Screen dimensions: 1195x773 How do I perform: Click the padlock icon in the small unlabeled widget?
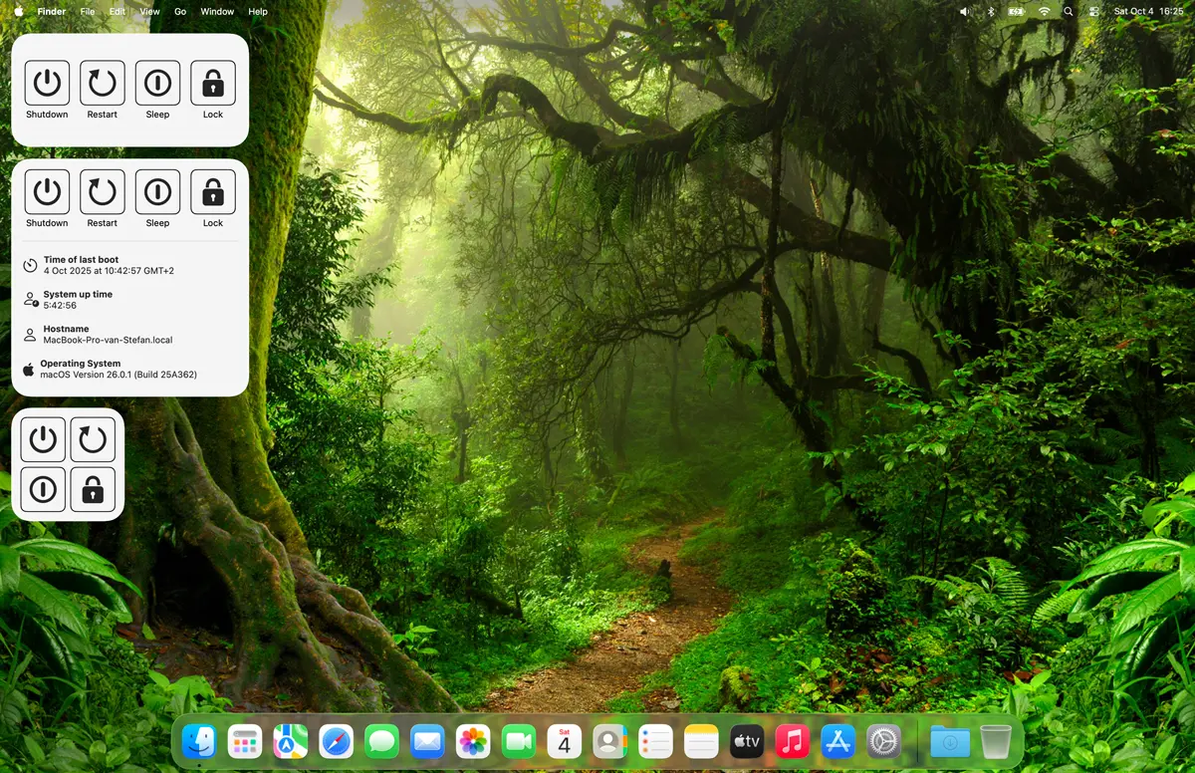(x=93, y=489)
